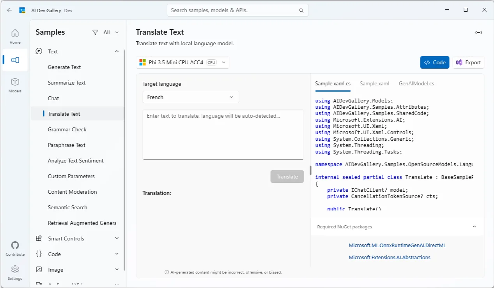Click the Image category icon
494x288 pixels.
click(39, 269)
